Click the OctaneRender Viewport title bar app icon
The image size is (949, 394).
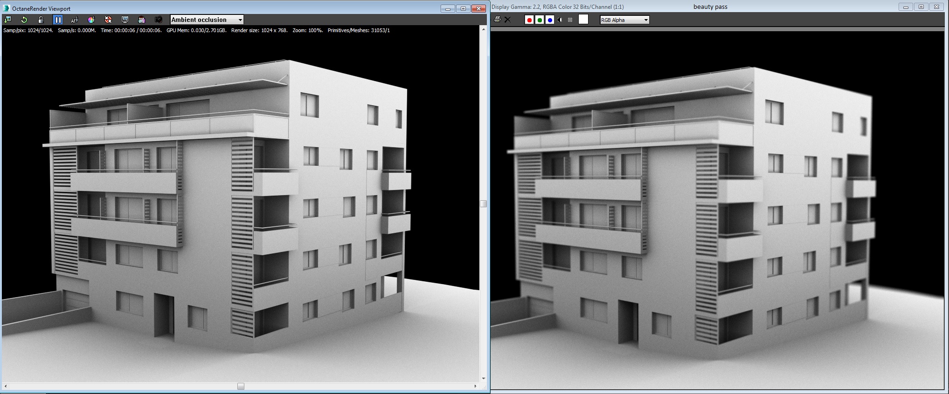(x=7, y=8)
